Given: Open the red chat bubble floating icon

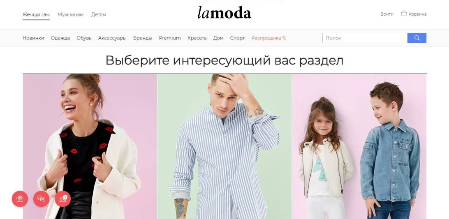Looking at the screenshot, I should tap(41, 199).
